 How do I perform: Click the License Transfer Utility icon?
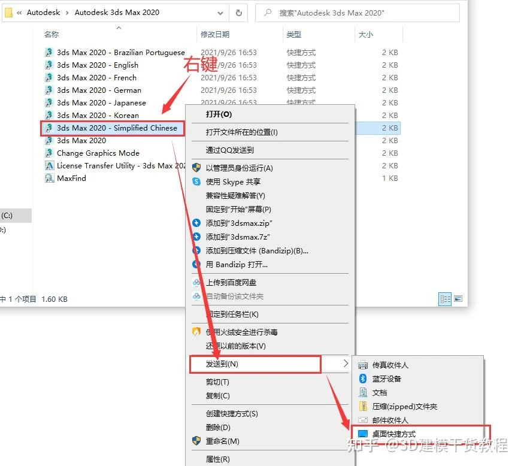[50, 165]
